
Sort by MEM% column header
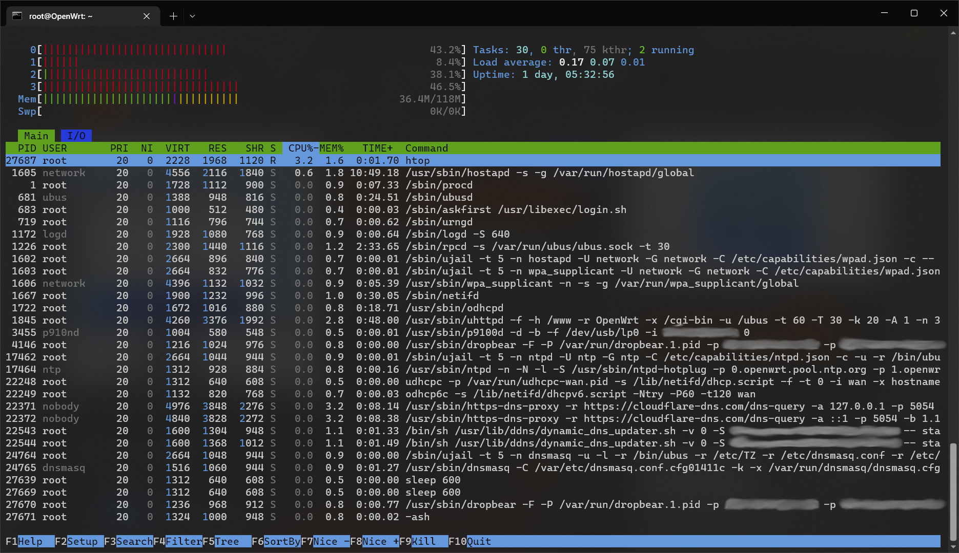332,148
